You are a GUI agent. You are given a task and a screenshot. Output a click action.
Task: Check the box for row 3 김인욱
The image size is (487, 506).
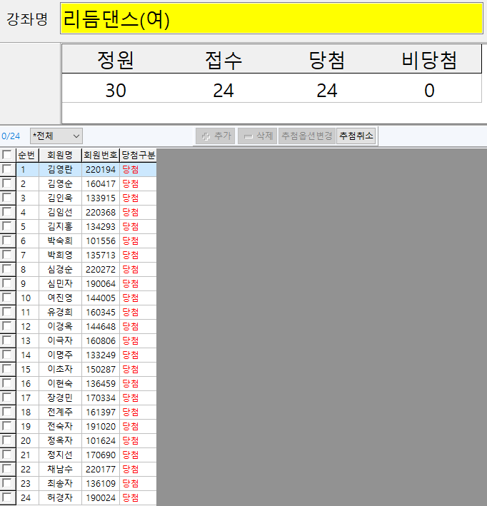click(x=6, y=198)
